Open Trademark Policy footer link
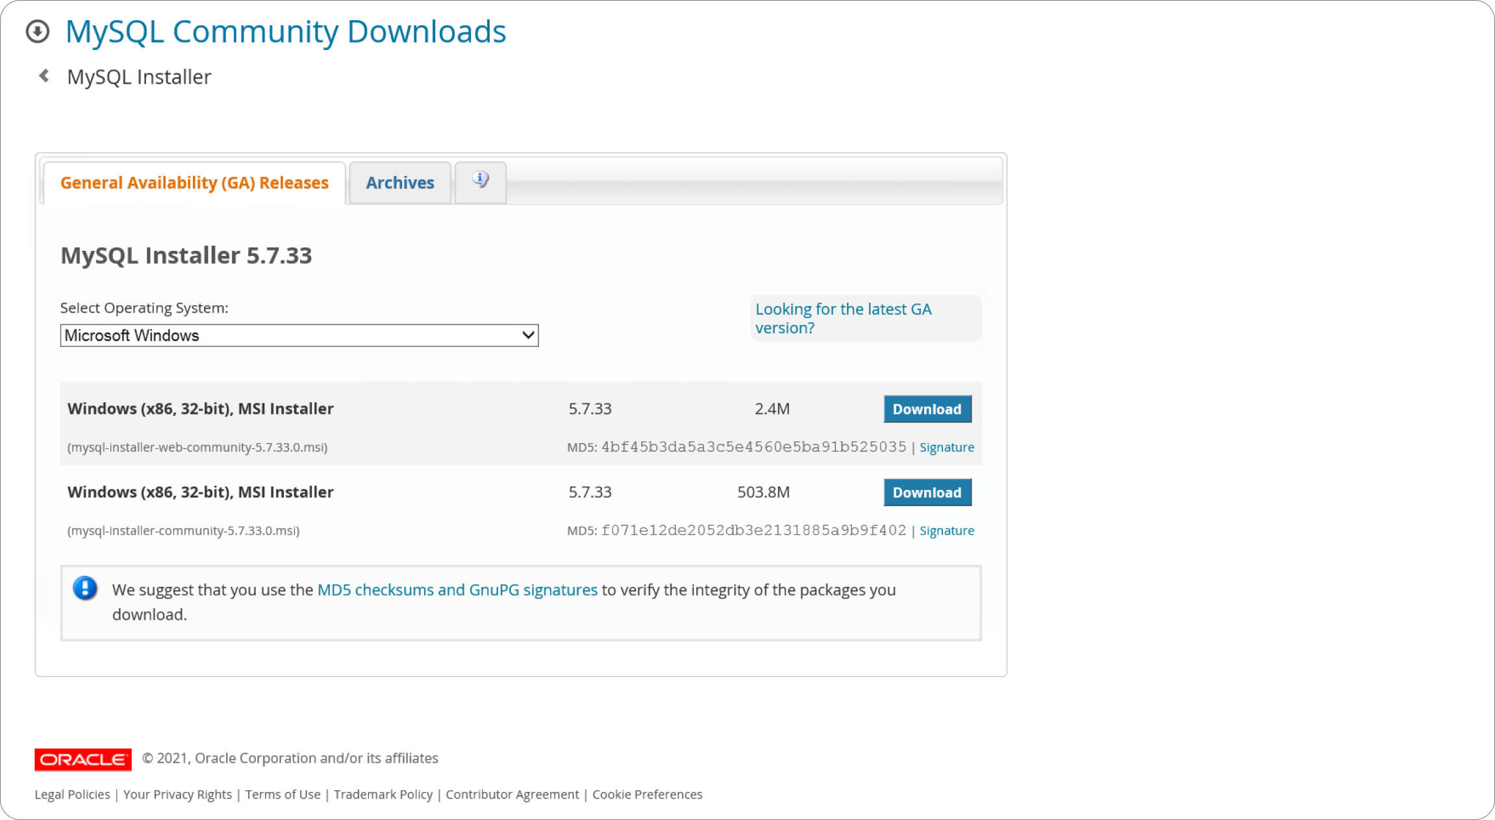 (383, 794)
